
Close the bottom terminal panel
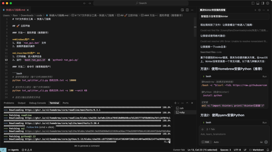(x=192, y=103)
